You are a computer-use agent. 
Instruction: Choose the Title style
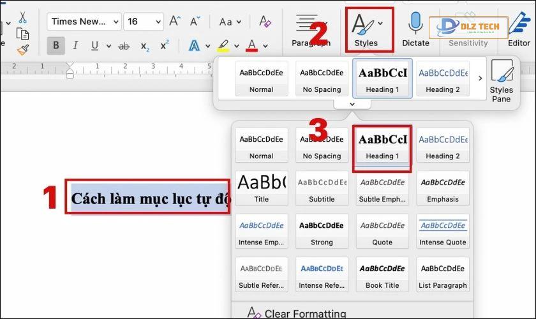[261, 188]
